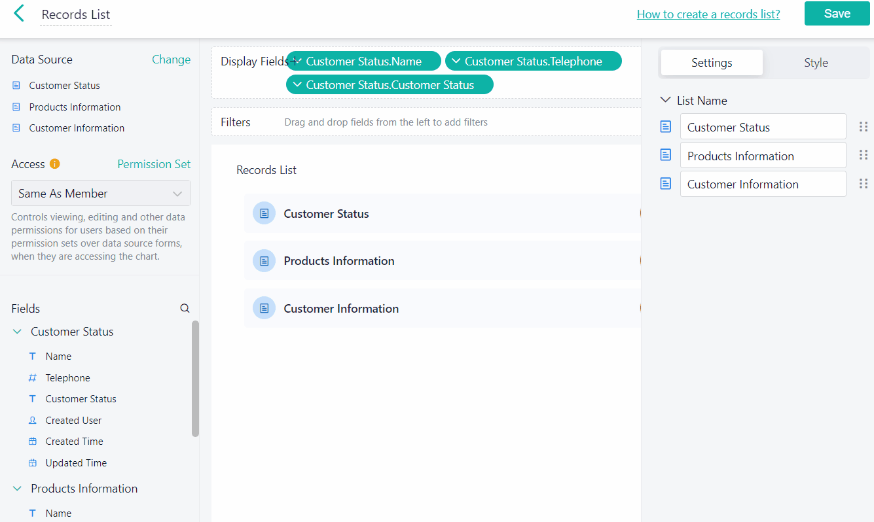Click the back arrow icon
Screen dimensions: 874x522
(x=19, y=13)
